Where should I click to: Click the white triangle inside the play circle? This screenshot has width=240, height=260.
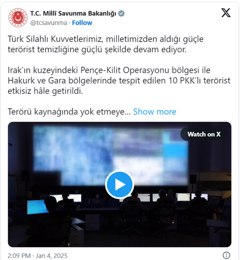120,185
